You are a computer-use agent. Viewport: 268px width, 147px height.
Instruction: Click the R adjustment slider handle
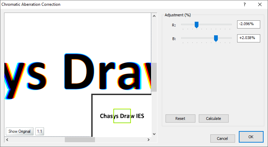(x=196, y=24)
